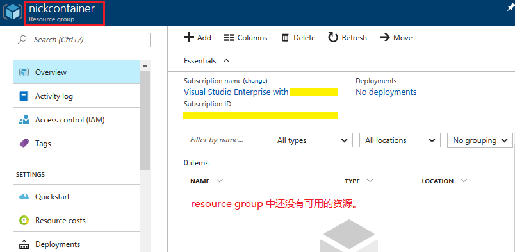This screenshot has height=252, width=515.
Task: Click the circular Refresh arrow icon
Action: (x=332, y=37)
